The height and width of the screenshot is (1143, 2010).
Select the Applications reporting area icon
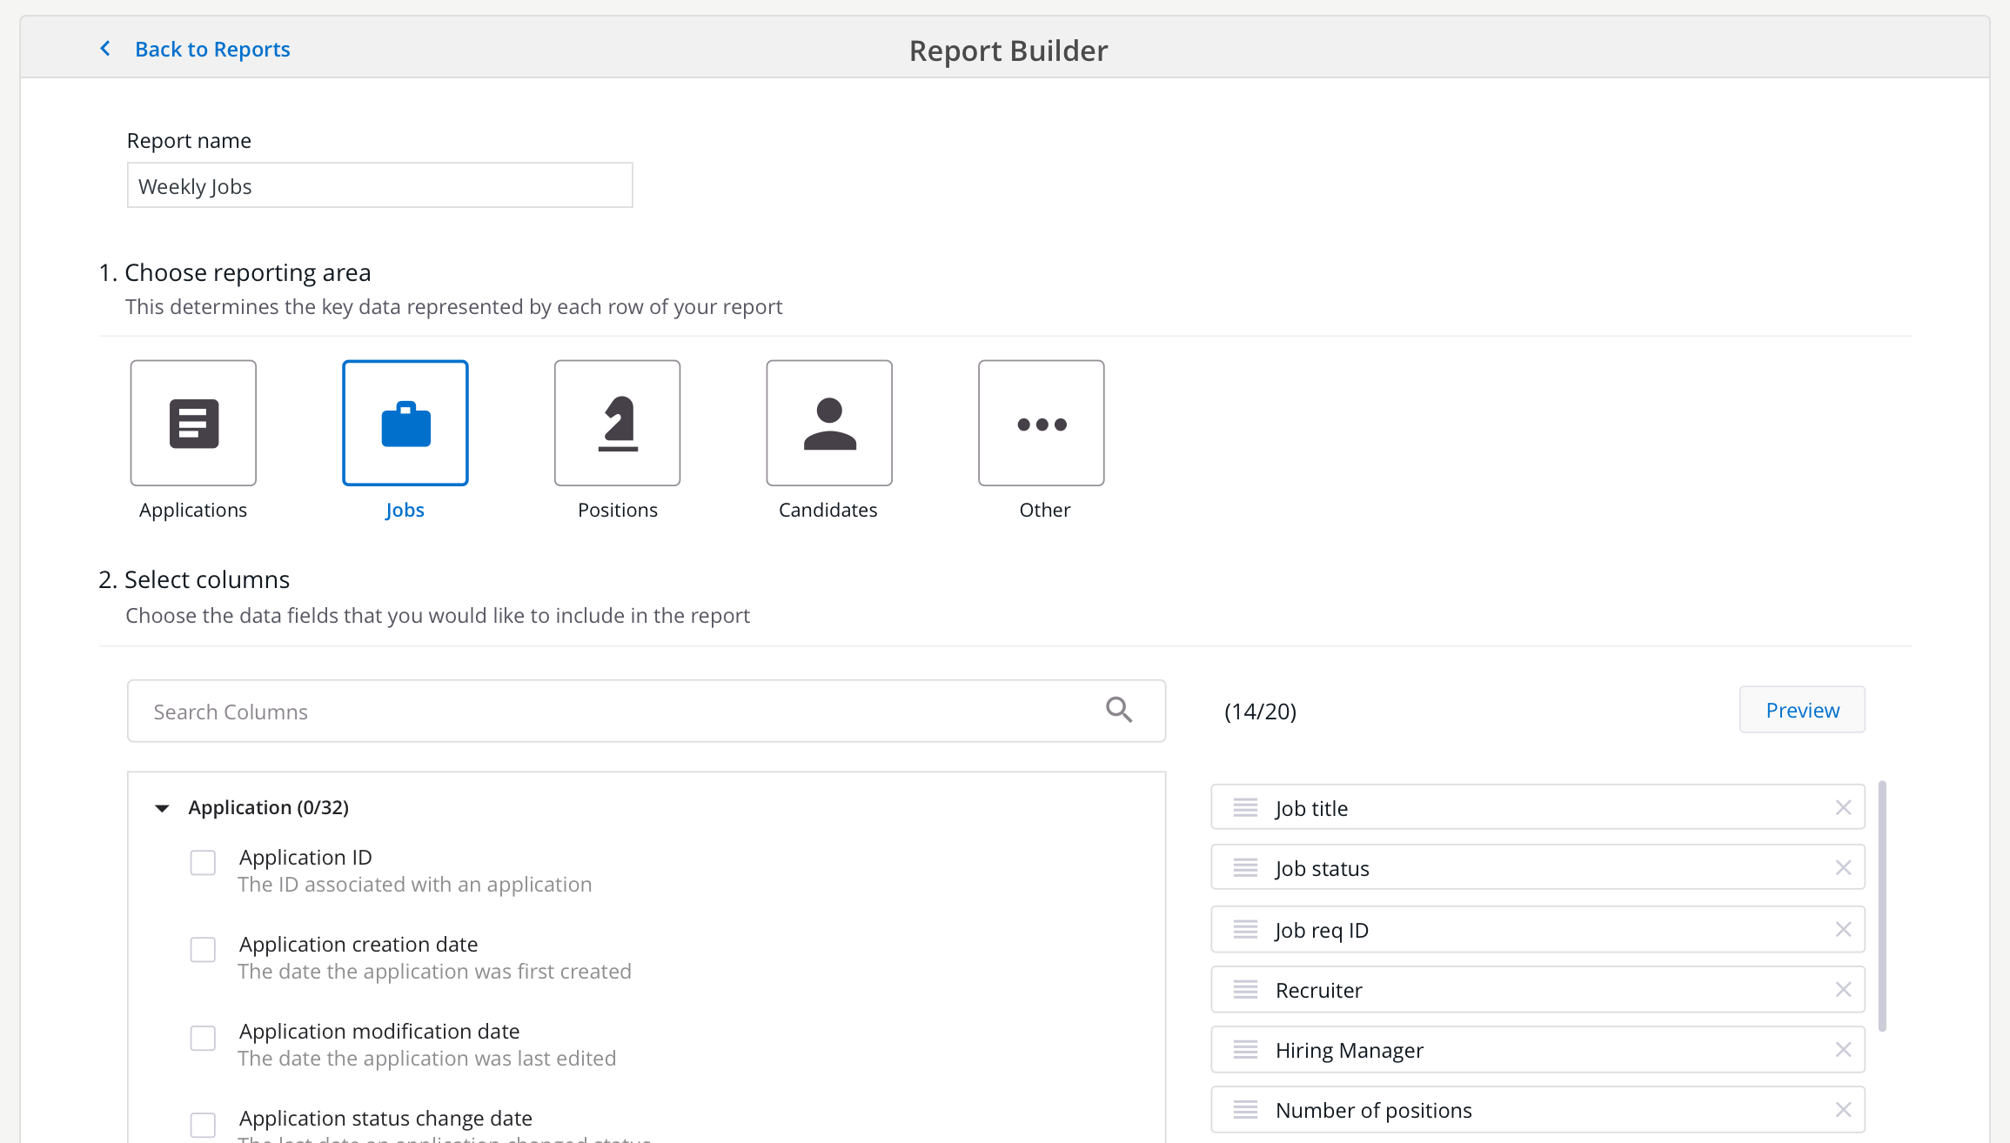coord(193,423)
